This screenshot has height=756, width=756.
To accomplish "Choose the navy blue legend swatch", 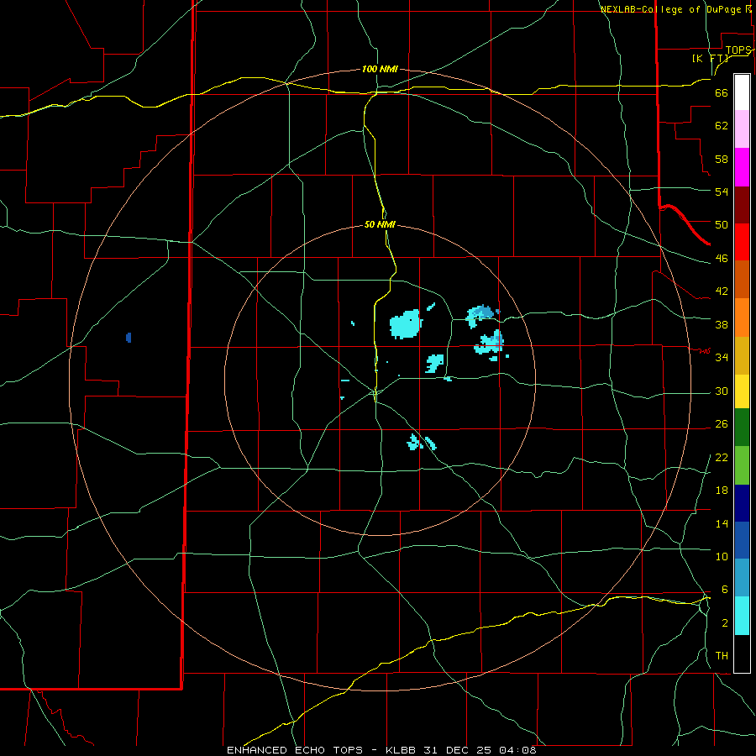I will click(x=742, y=503).
